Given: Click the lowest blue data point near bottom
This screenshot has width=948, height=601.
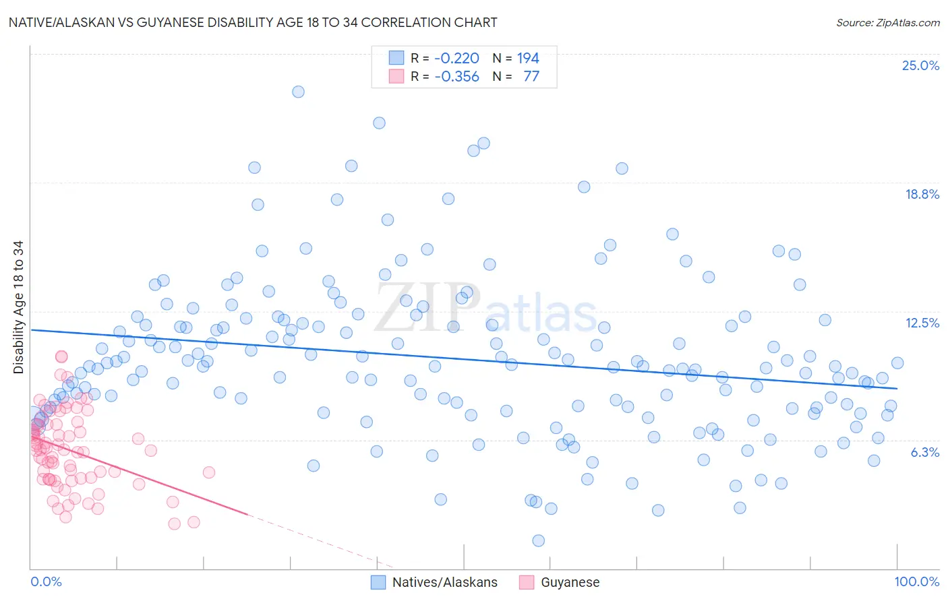Looking at the screenshot, I should tap(538, 540).
